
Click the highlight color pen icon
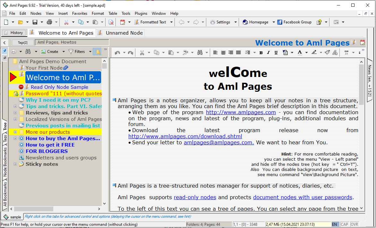click(x=314, y=53)
